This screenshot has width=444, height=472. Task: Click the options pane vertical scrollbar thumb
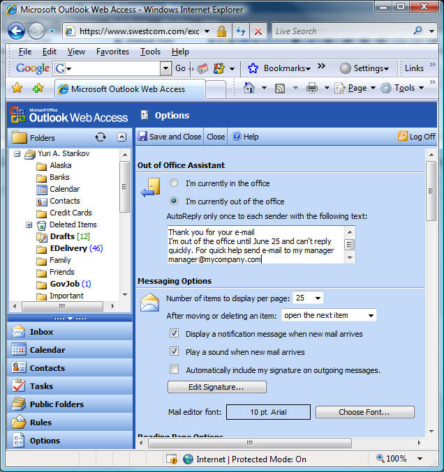[431, 191]
